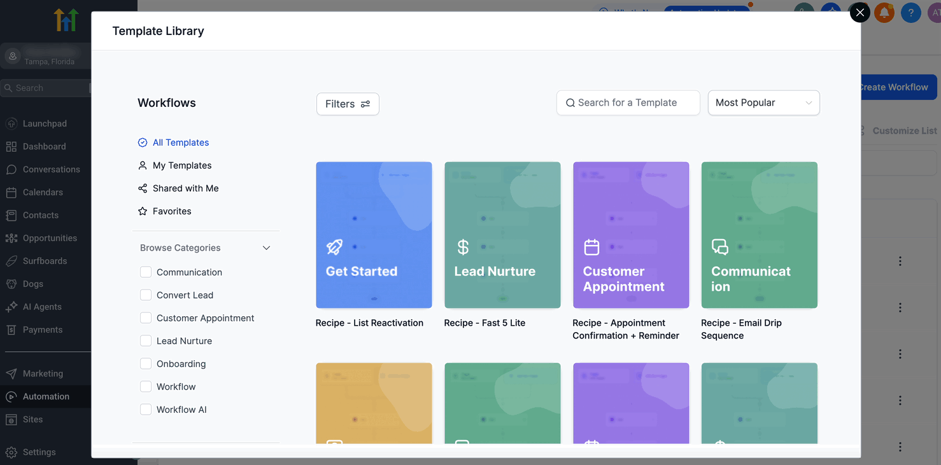Open the Tampa, Florida account switcher

tap(46, 56)
